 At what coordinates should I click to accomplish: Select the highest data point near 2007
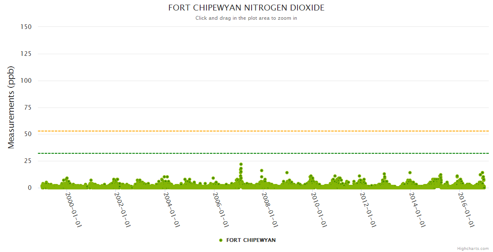click(241, 164)
